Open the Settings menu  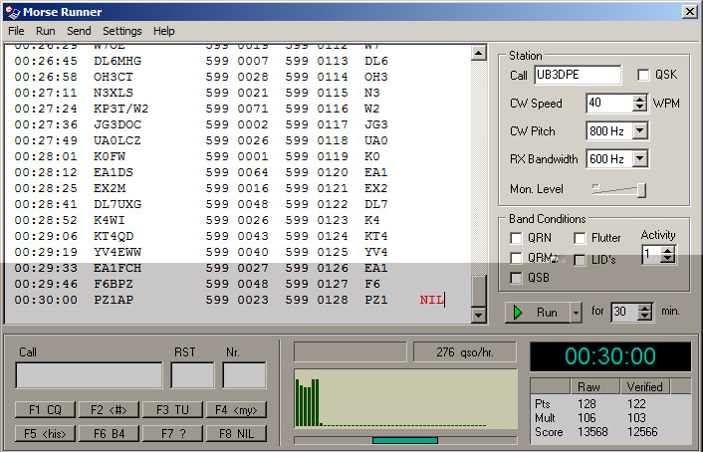coord(121,31)
